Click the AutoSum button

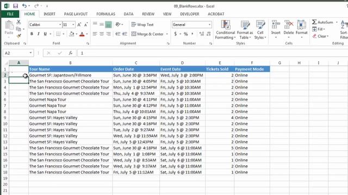pyautogui.click(x=322, y=22)
